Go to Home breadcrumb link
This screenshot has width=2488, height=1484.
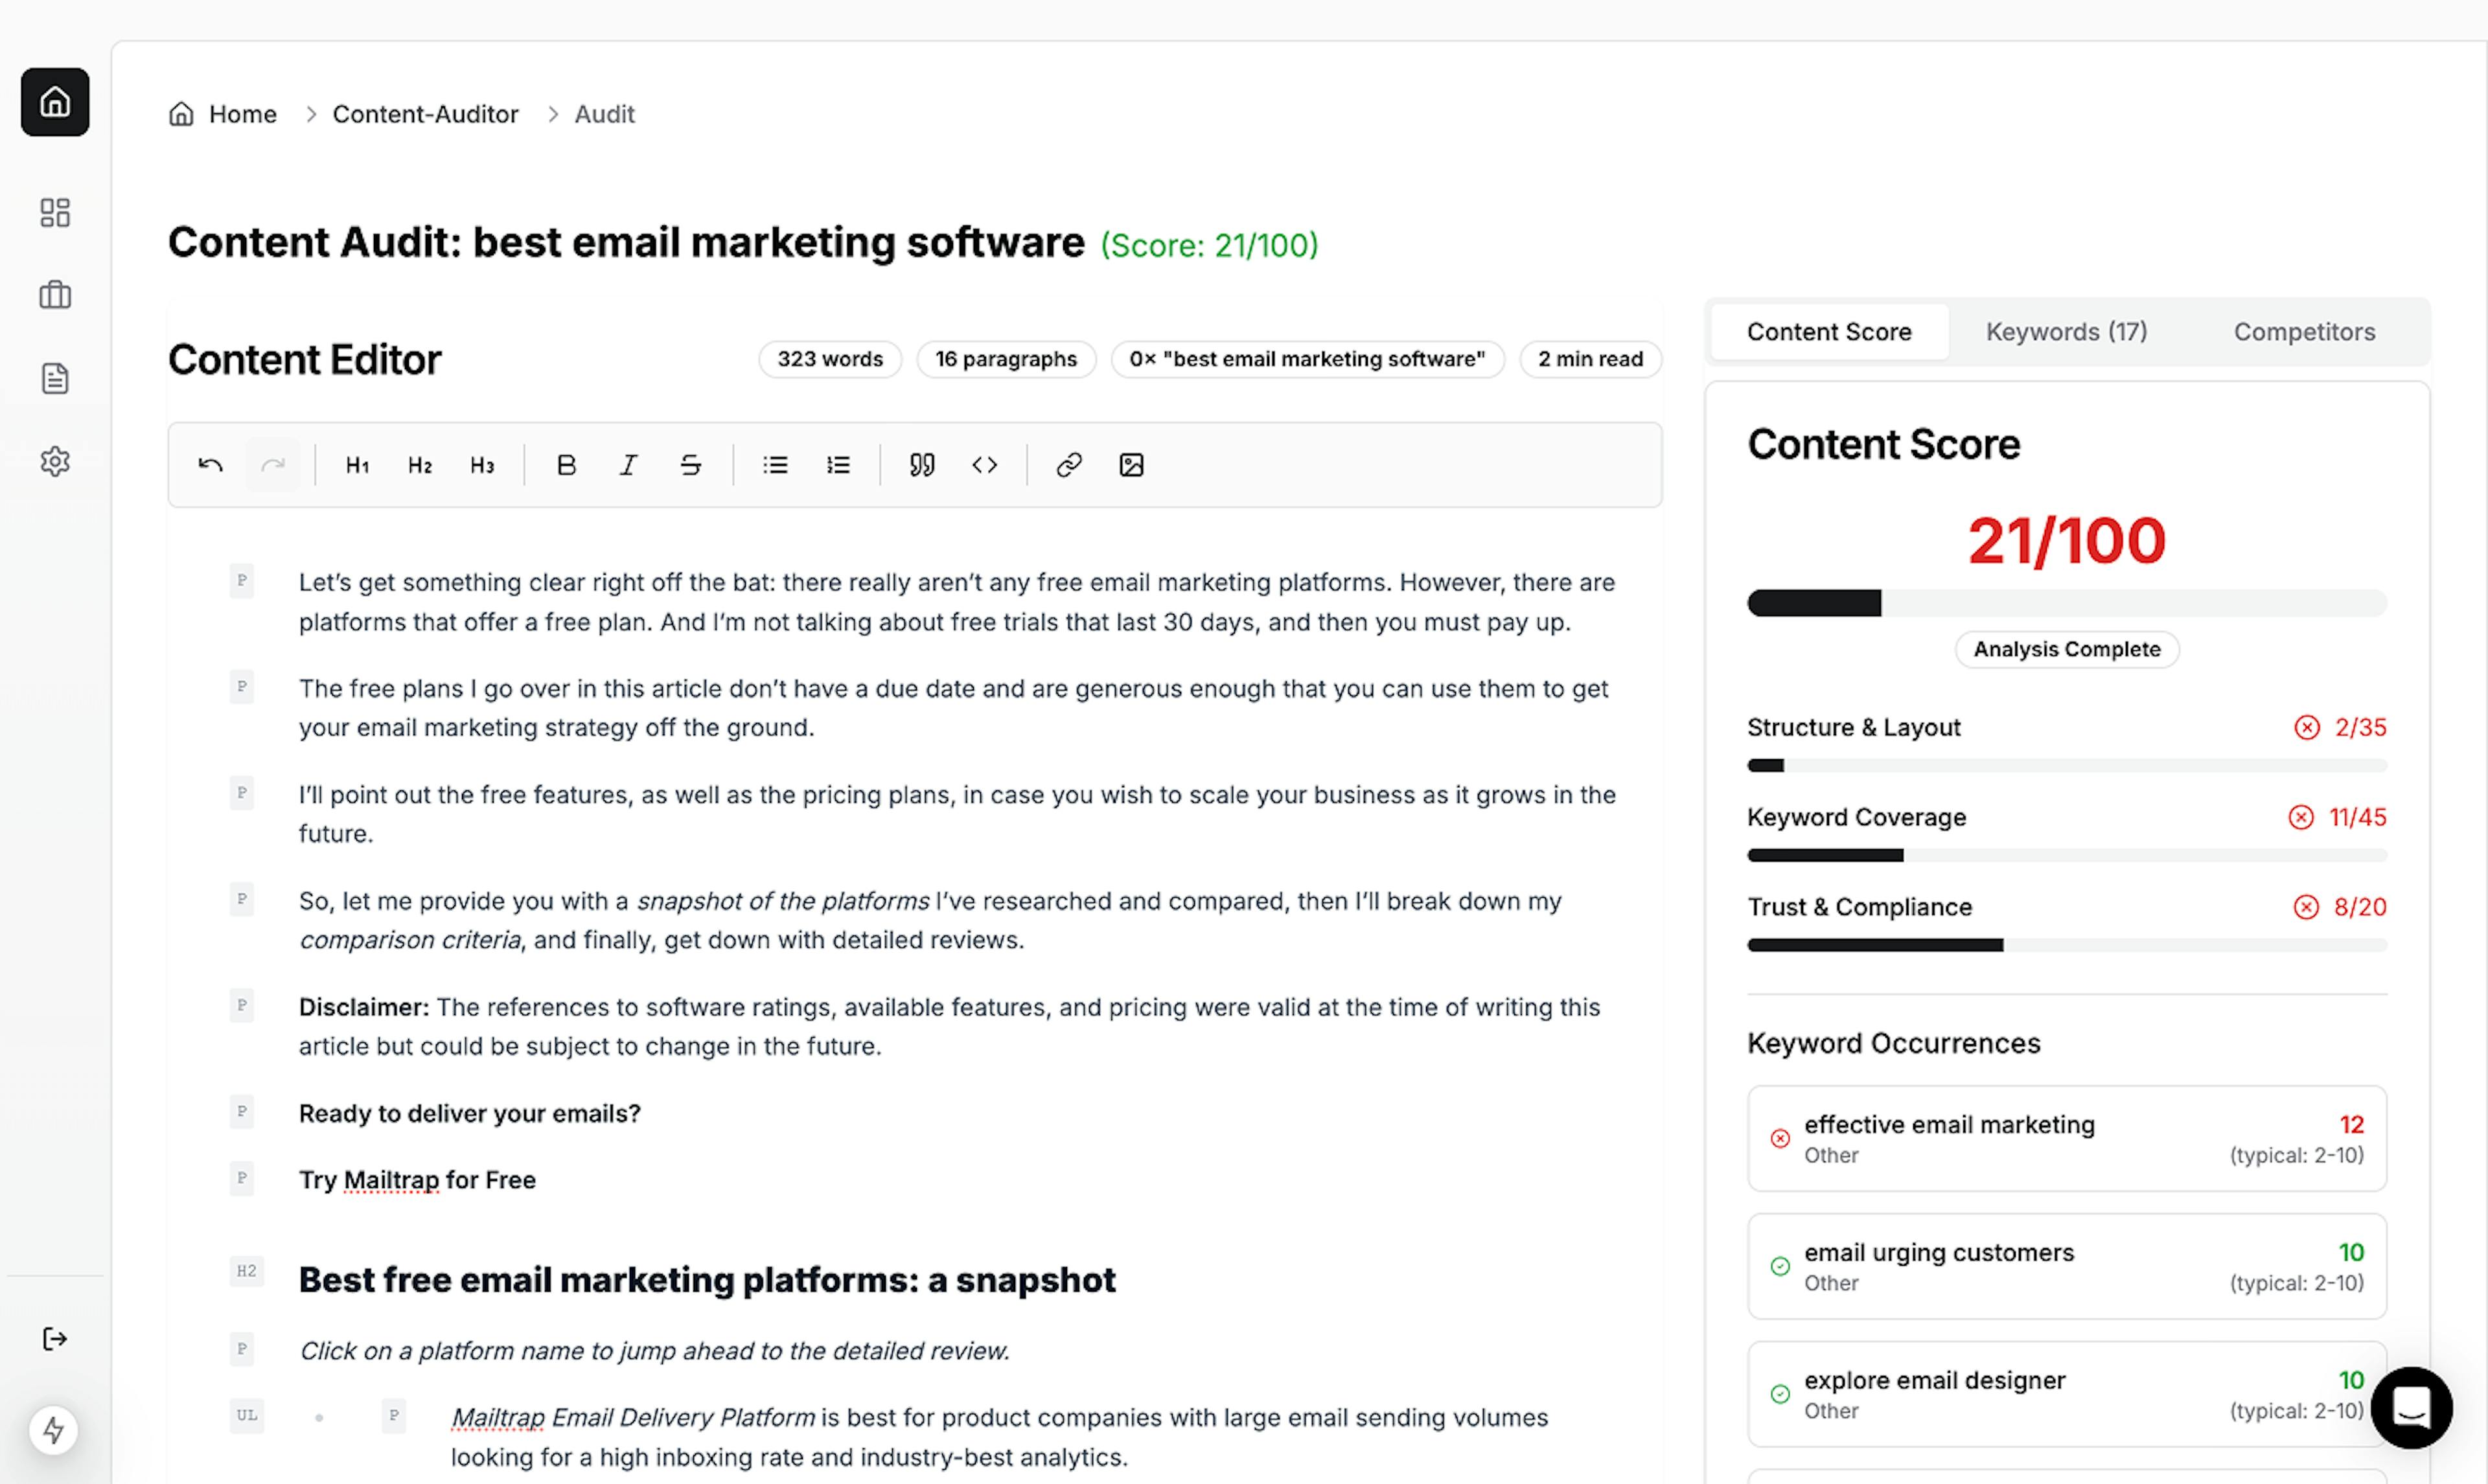(x=243, y=114)
